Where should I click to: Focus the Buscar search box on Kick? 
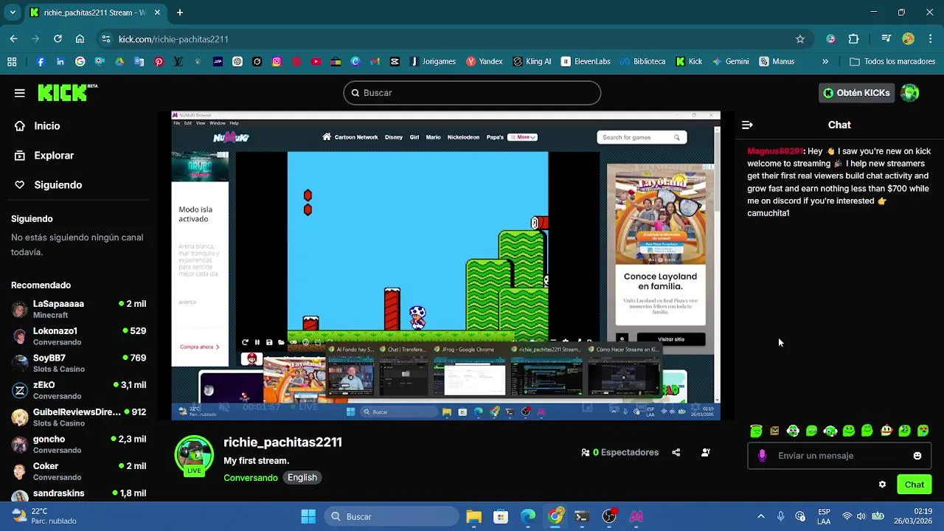pos(472,93)
